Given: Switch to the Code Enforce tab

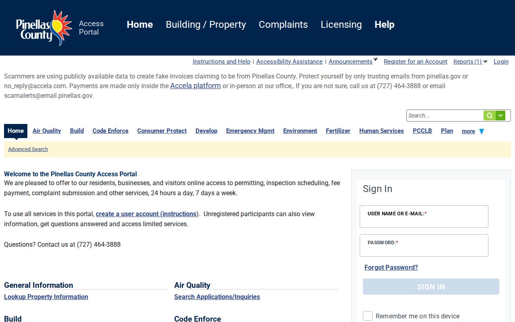Looking at the screenshot, I should tap(110, 131).
